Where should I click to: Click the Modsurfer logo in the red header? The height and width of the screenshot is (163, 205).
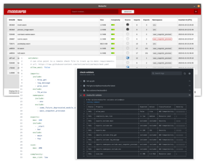click(x=17, y=12)
